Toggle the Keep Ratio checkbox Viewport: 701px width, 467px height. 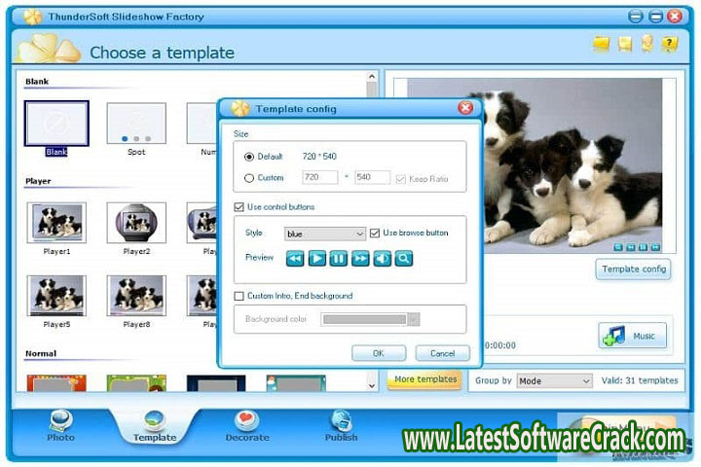tap(400, 179)
